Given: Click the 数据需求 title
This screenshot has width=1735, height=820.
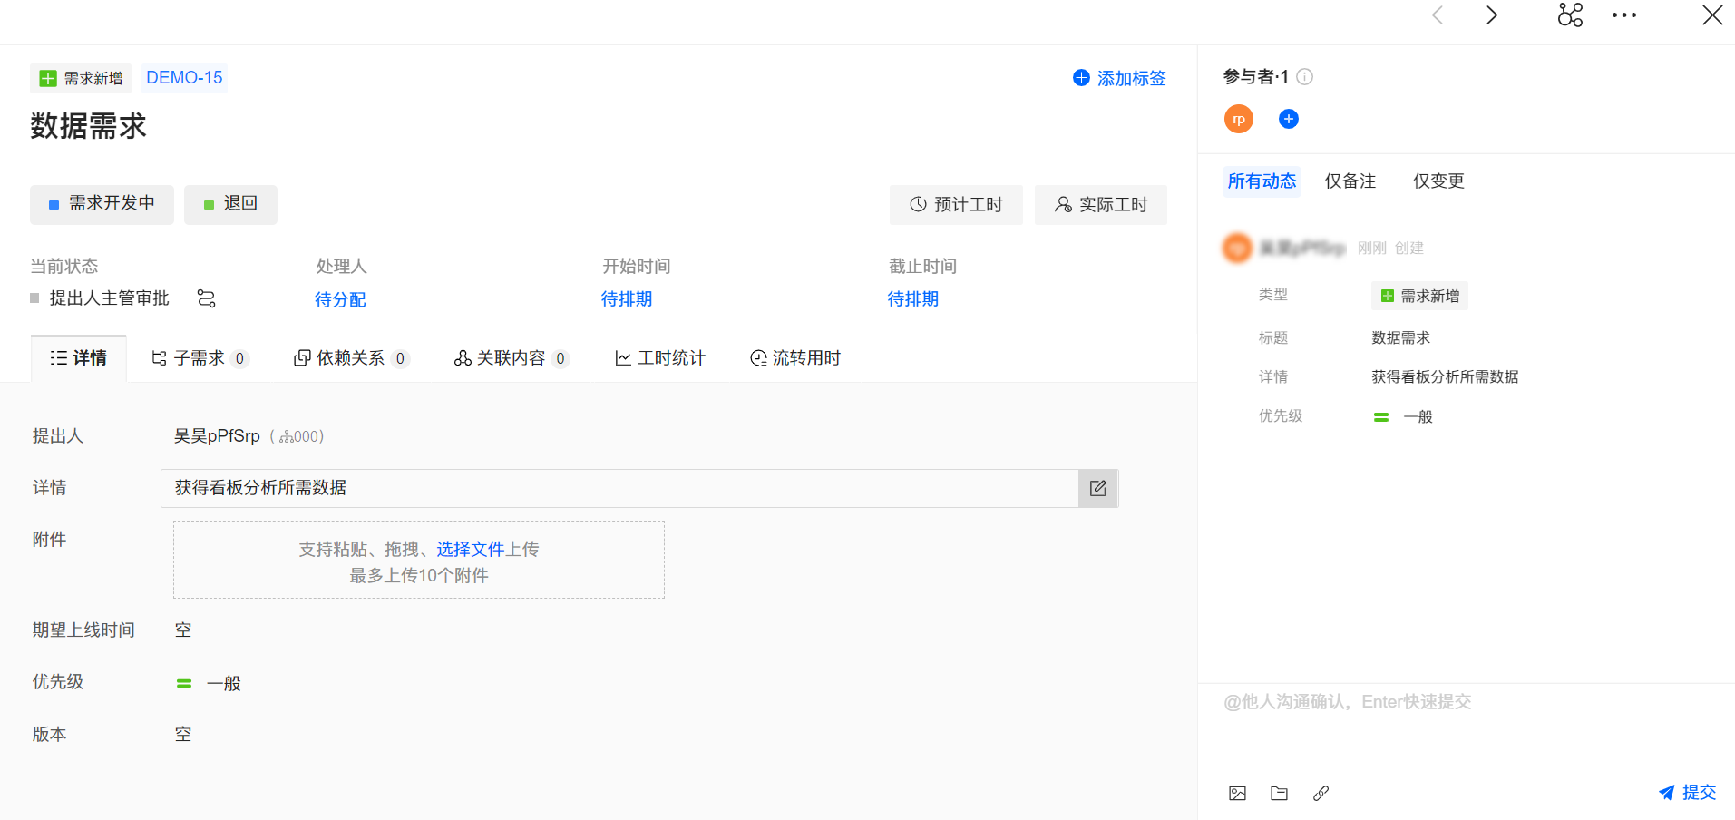Looking at the screenshot, I should (x=89, y=126).
